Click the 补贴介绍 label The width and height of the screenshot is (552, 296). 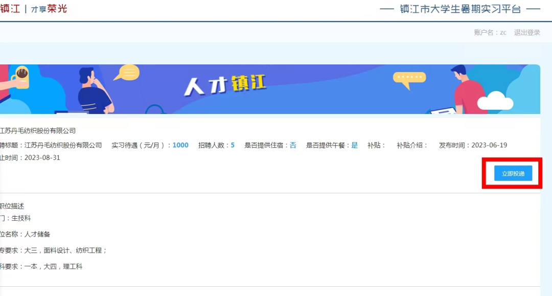411,145
